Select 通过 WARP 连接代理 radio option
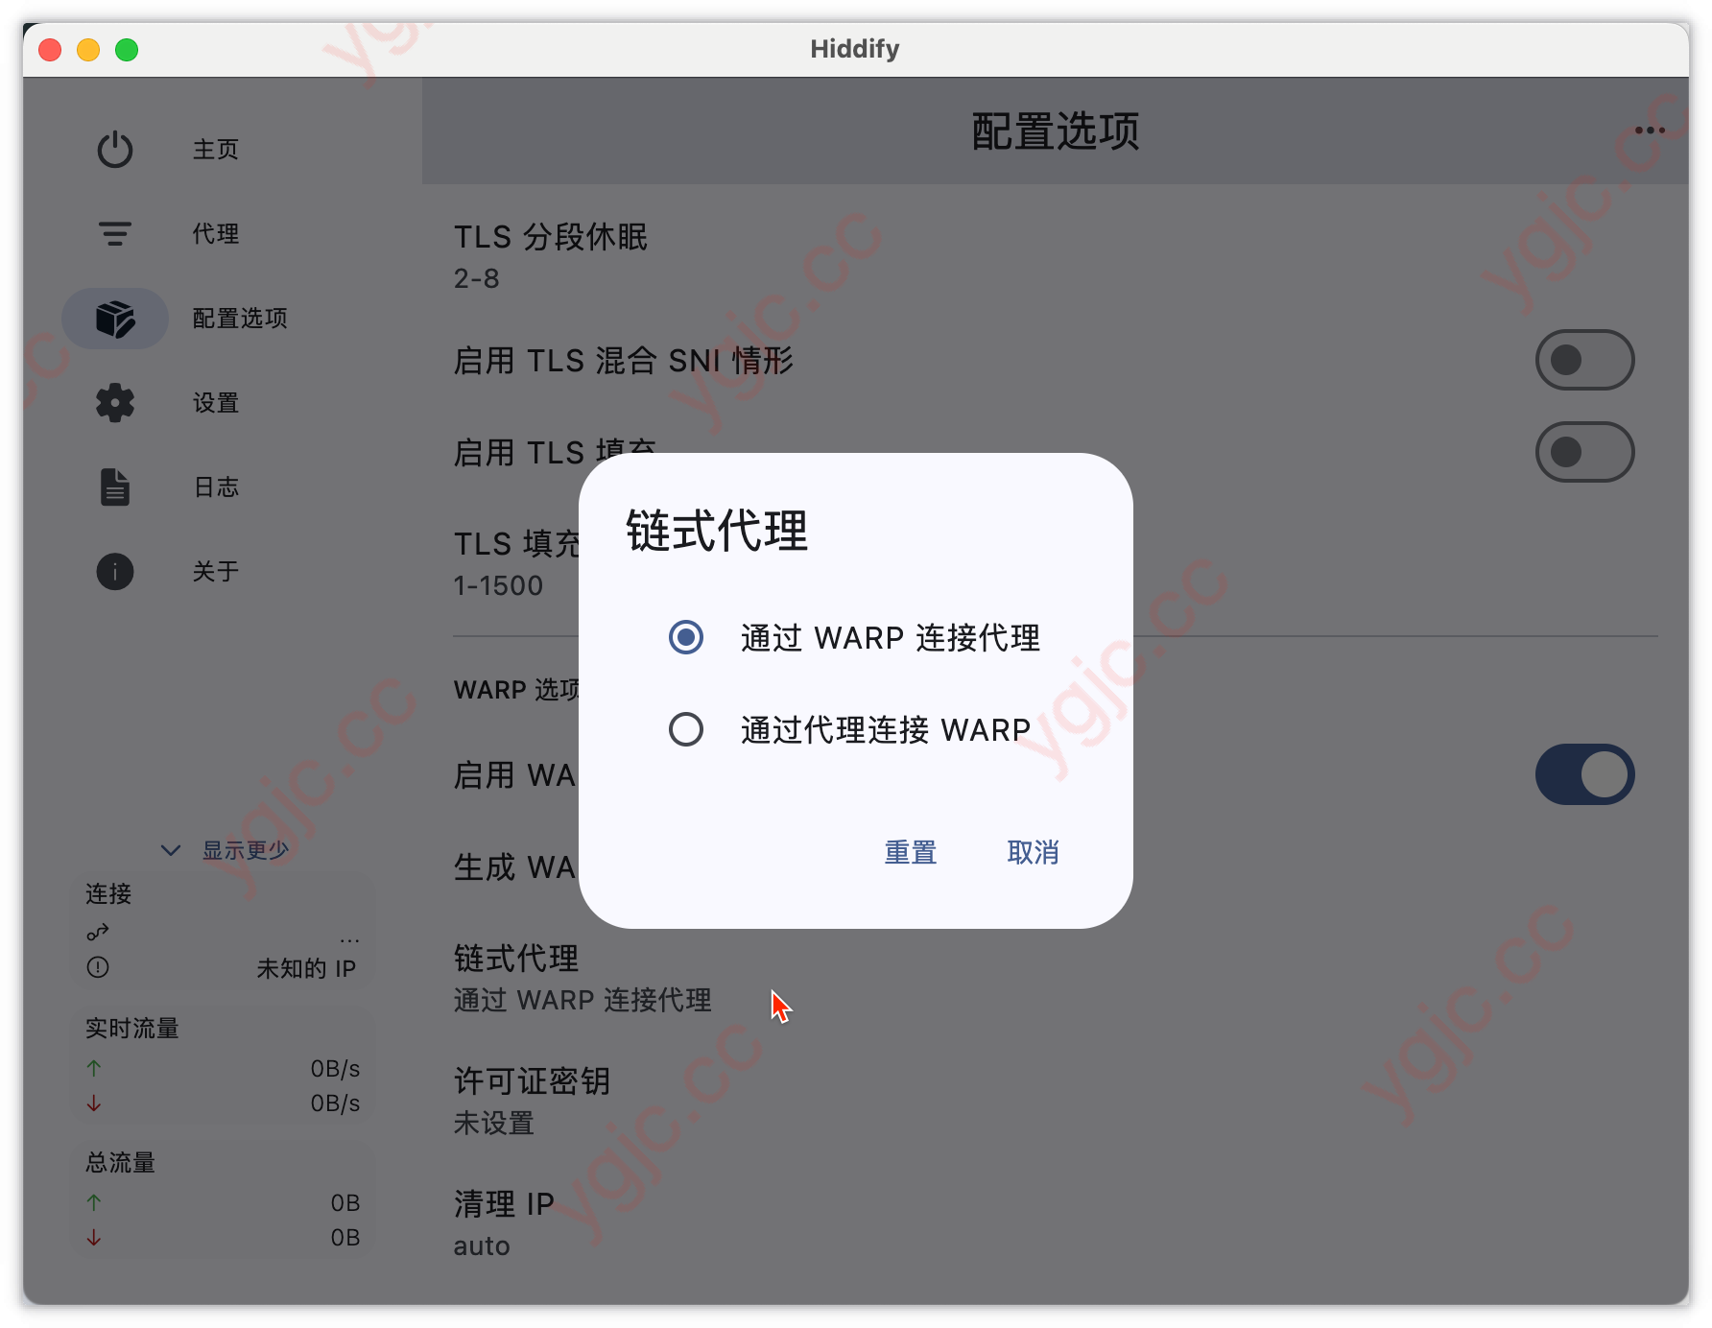This screenshot has height=1328, width=1712. 685,639
